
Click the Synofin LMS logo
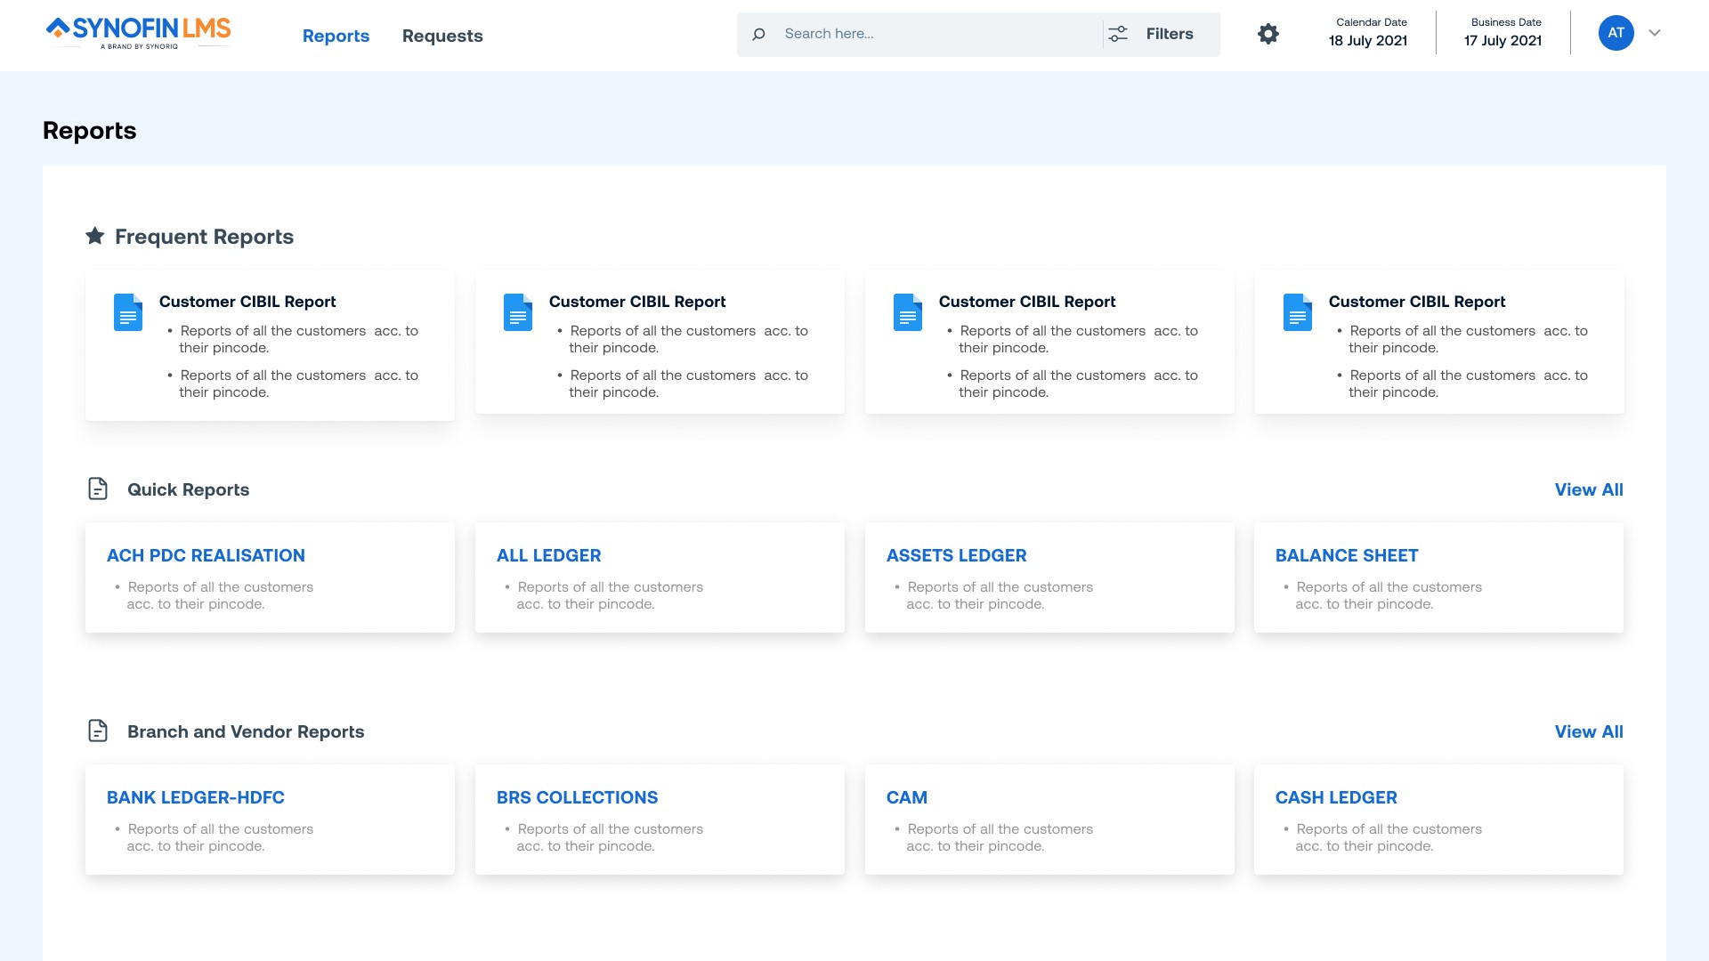click(x=139, y=33)
